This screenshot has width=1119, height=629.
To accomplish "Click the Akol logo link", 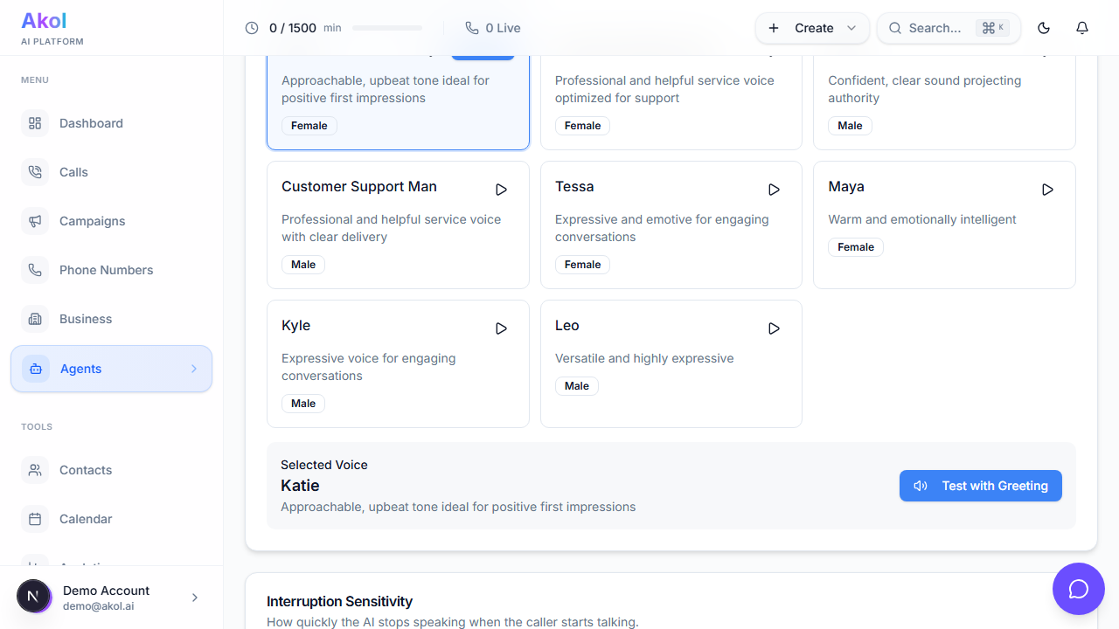I will [x=44, y=21].
